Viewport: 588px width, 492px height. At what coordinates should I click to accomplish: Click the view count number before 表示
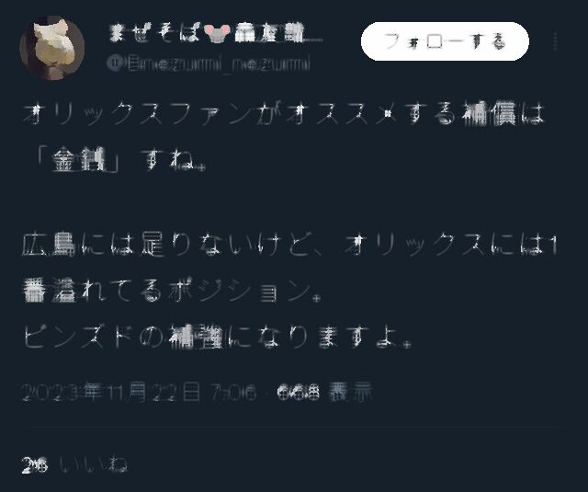tap(299, 393)
